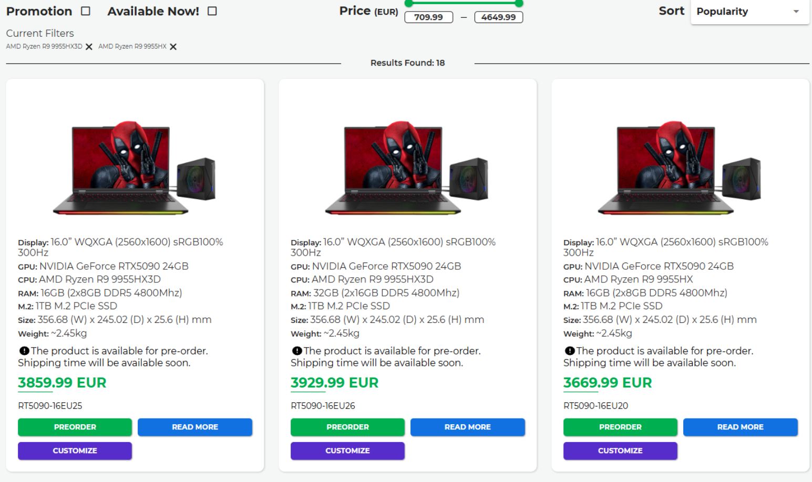Open the 3929.99 EUR laptop image
The image size is (812, 482).
tap(407, 168)
